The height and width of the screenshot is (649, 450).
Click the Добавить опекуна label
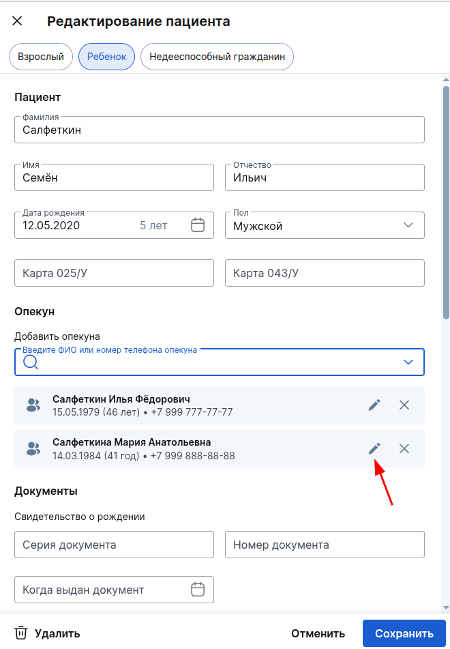point(57,336)
